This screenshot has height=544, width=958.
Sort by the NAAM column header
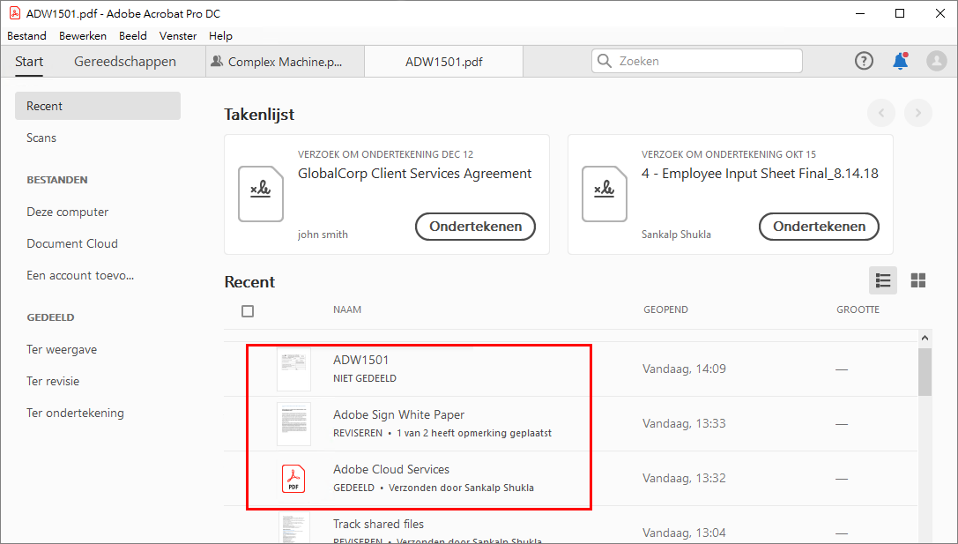(347, 309)
